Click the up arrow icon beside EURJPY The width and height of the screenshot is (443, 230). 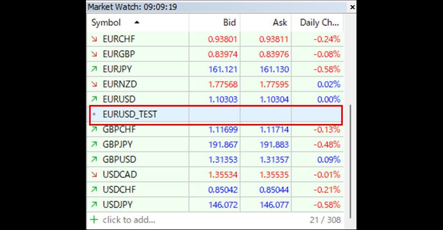(95, 69)
